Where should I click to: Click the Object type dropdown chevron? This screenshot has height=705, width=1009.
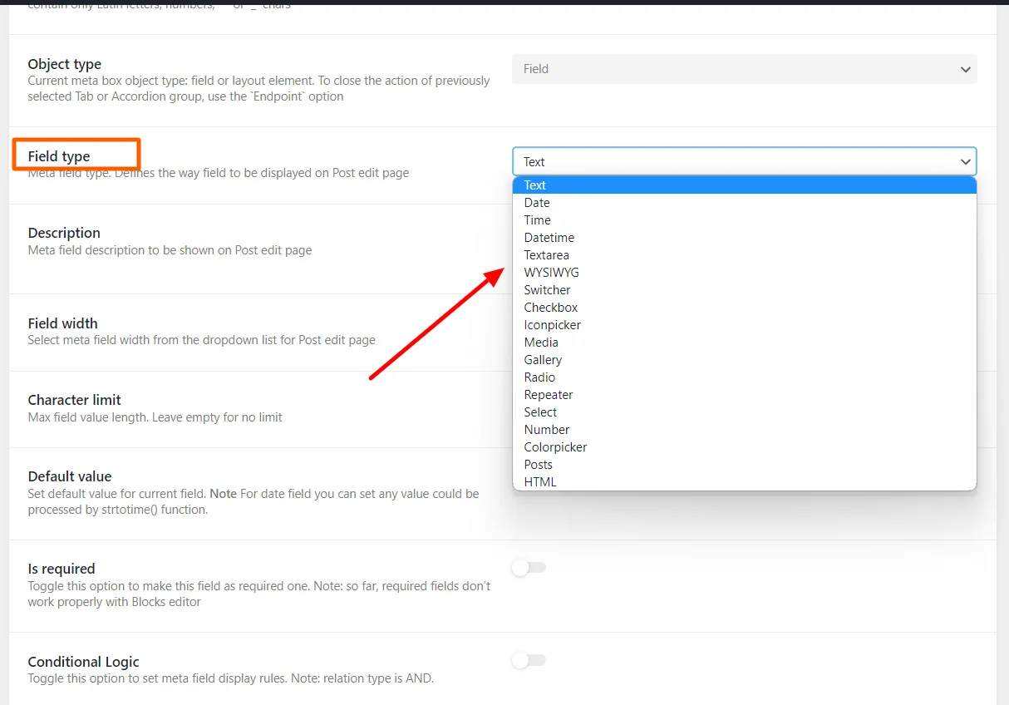(965, 69)
